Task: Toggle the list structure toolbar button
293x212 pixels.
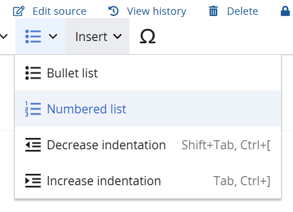Action: 40,36
